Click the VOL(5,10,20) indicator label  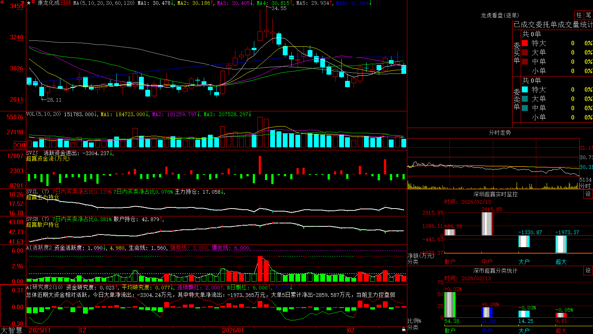[x=43, y=114]
